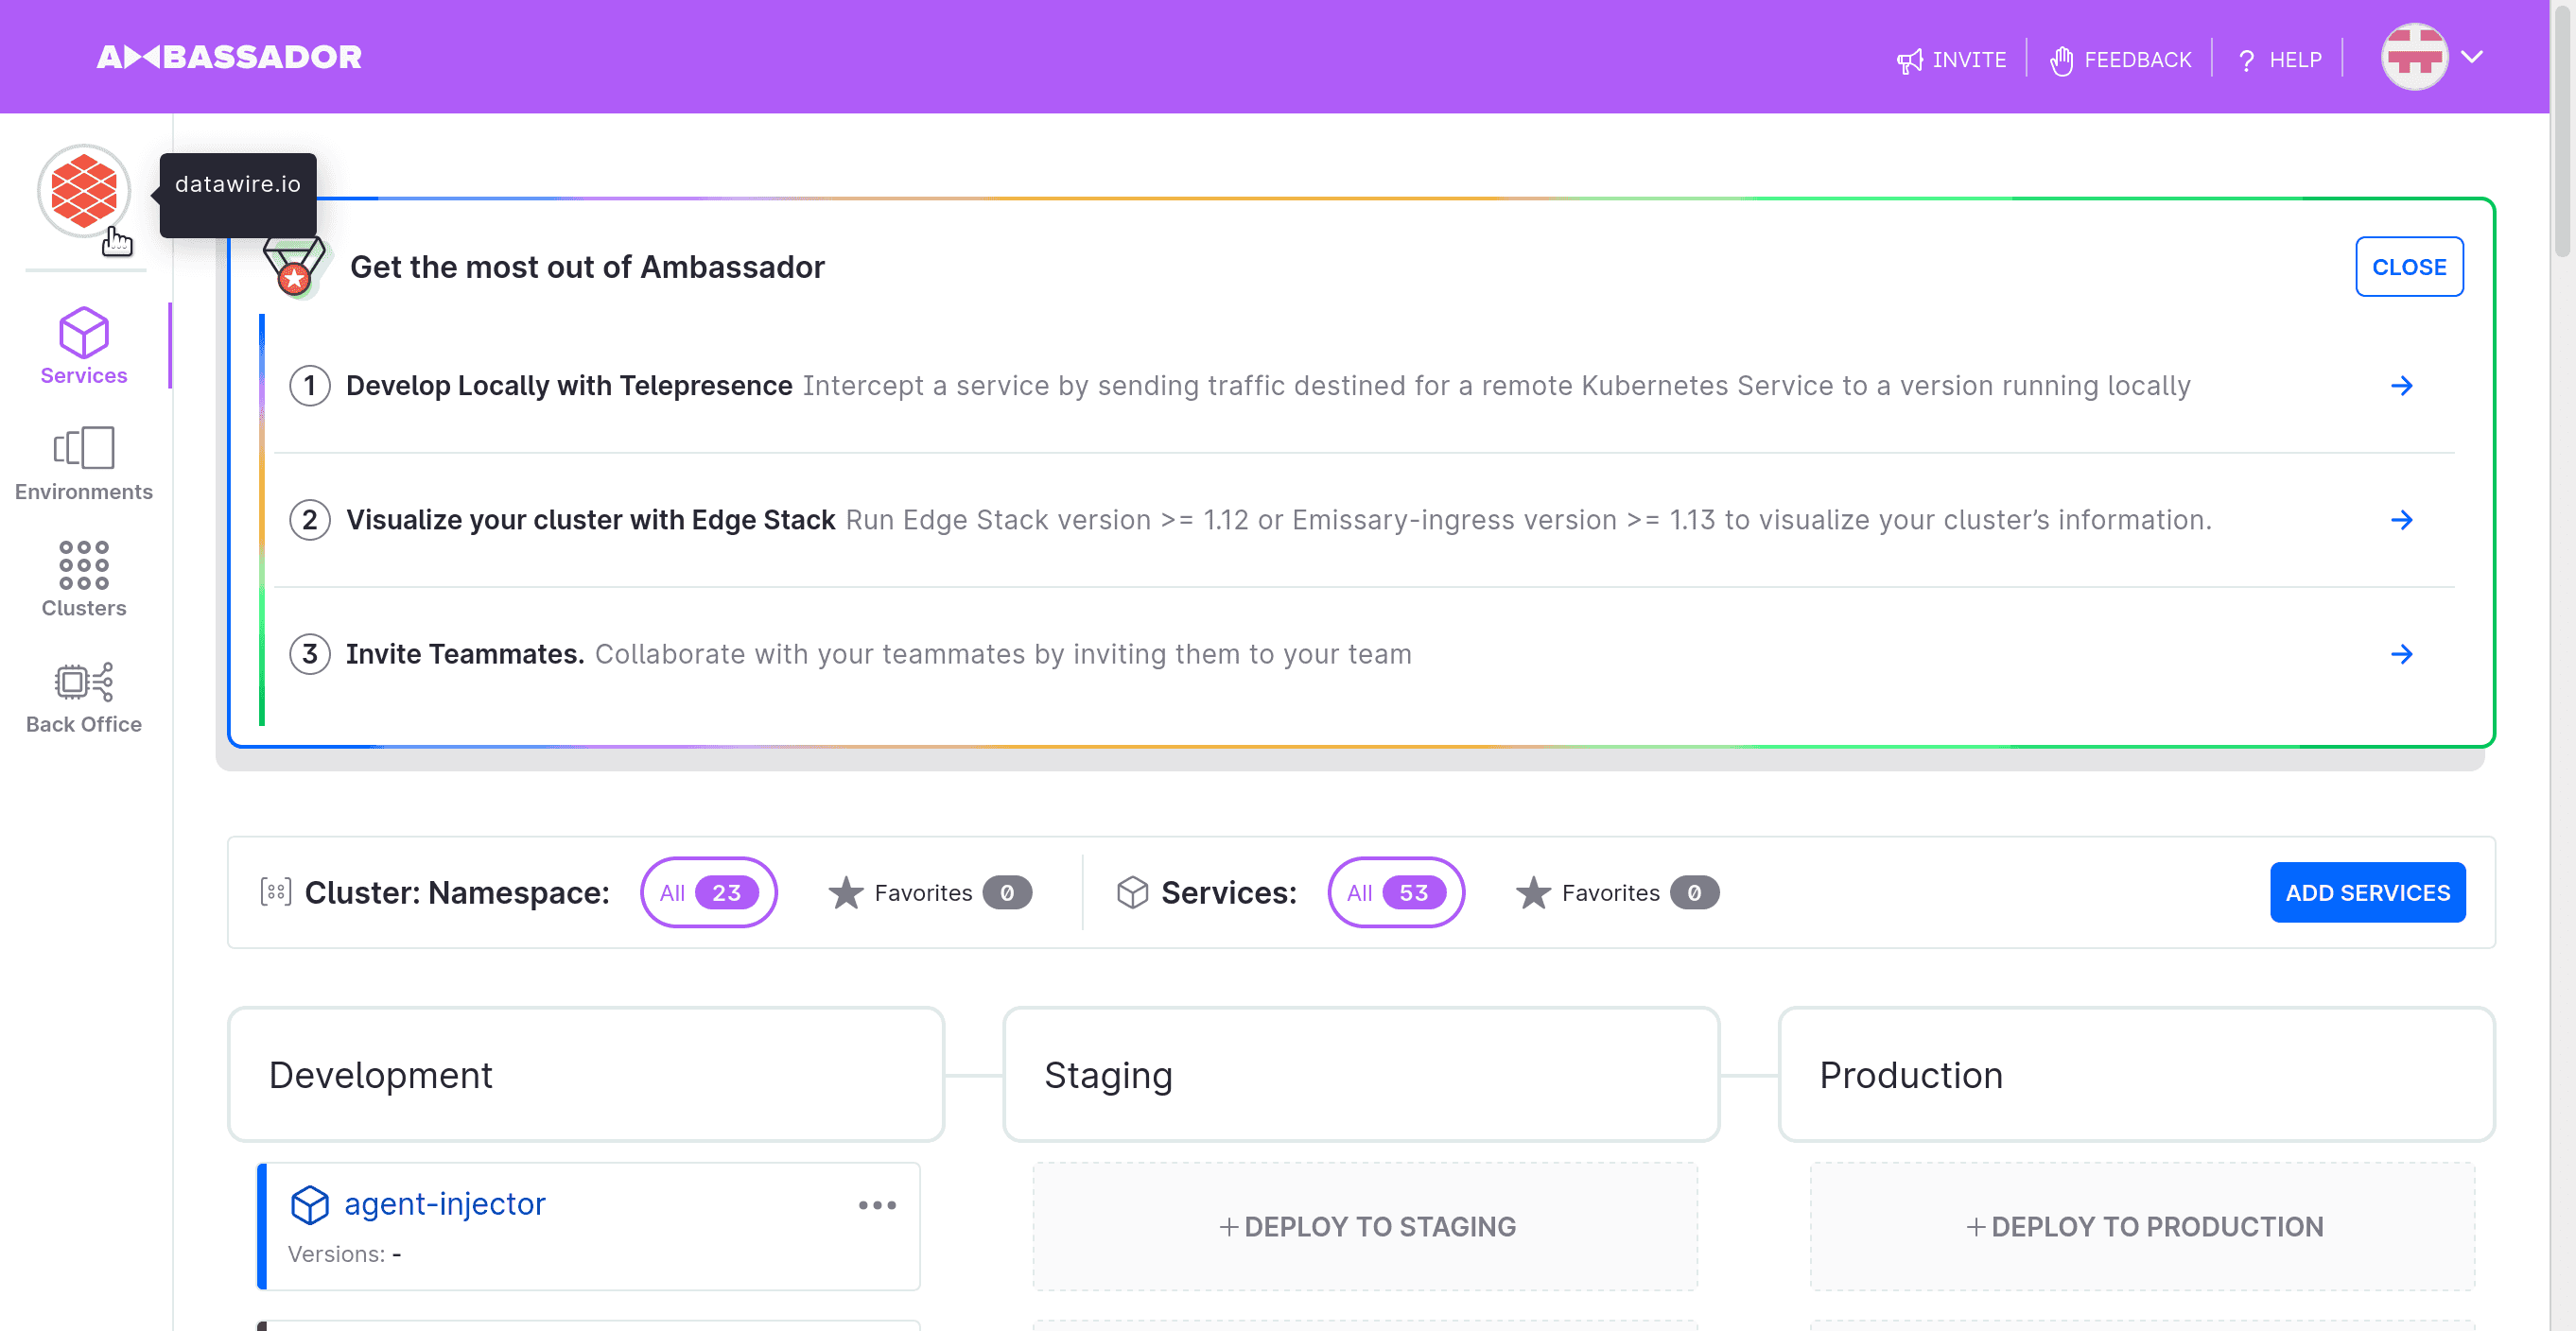The image size is (2576, 1331).
Task: Click the Feedback hand icon
Action: click(2061, 60)
